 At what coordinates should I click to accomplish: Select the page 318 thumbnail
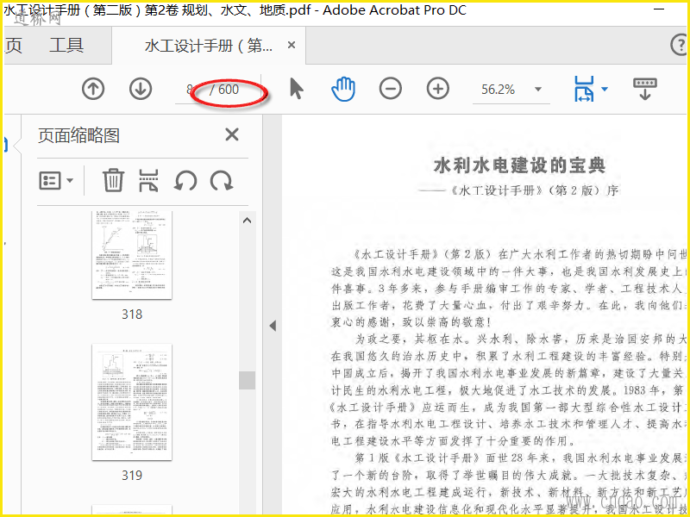pyautogui.click(x=132, y=255)
